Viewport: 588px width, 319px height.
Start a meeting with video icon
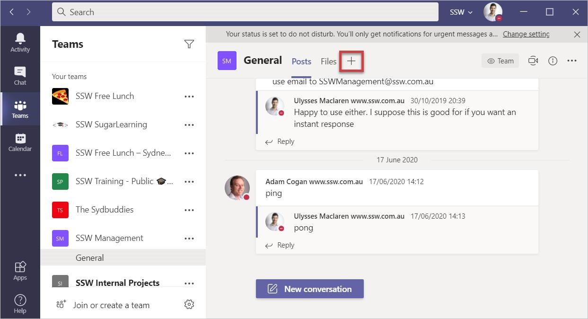533,61
